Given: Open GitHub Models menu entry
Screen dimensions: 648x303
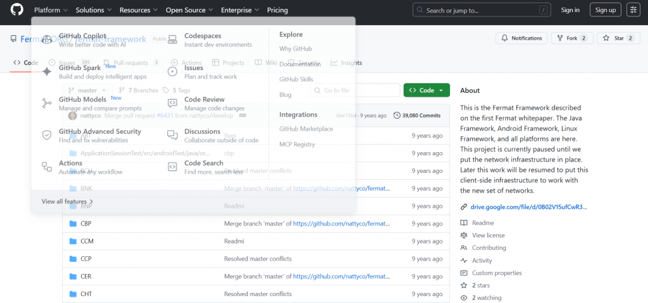Looking at the screenshot, I should 83,99.
